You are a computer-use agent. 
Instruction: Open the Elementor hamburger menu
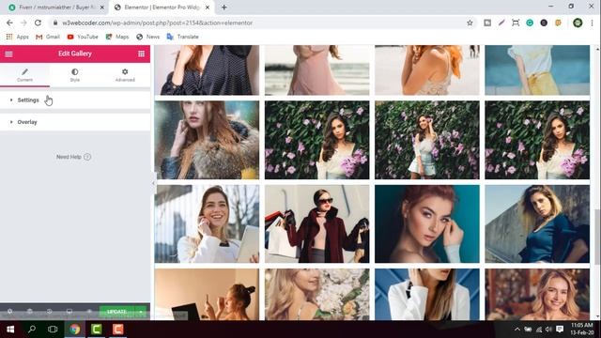click(8, 54)
